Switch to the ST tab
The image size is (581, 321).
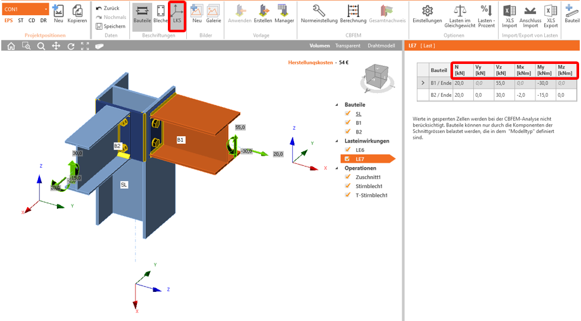(22, 20)
